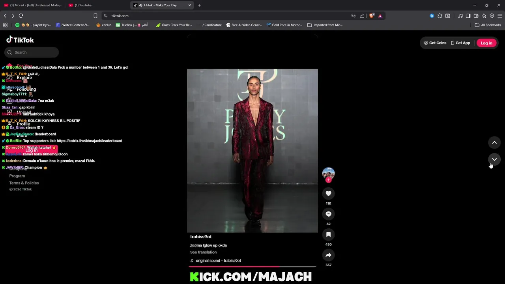Image resolution: width=505 pixels, height=284 pixels.
Task: Go forward in browser history
Action: click(x=13, y=16)
